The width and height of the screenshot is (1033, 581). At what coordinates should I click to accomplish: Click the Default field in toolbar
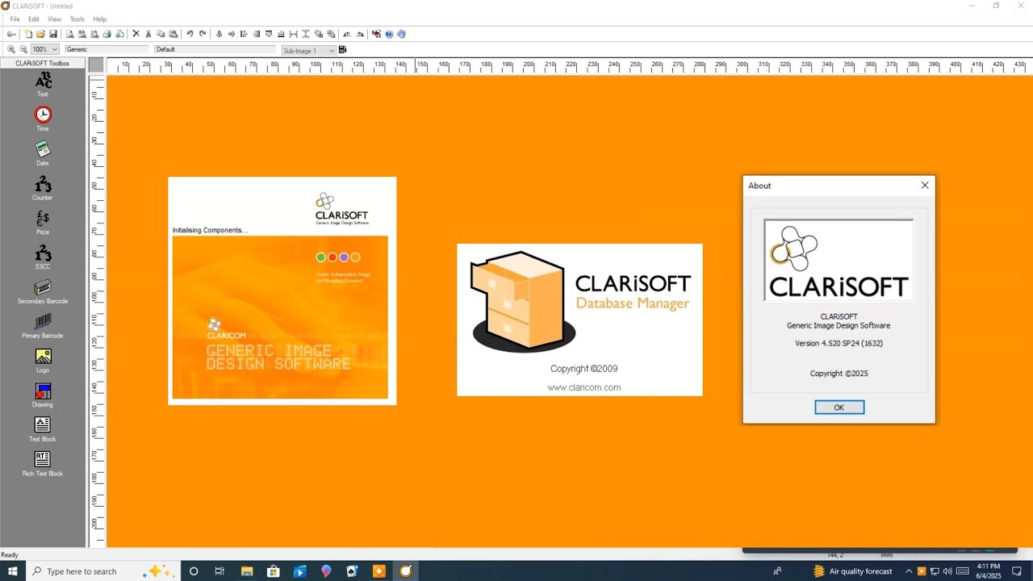215,49
